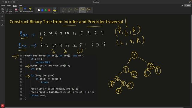The height and width of the screenshot is (108, 192).
Task: Click code line 'Node* root = new Node(pre[0]);'
Action: pyautogui.click(x=50, y=66)
